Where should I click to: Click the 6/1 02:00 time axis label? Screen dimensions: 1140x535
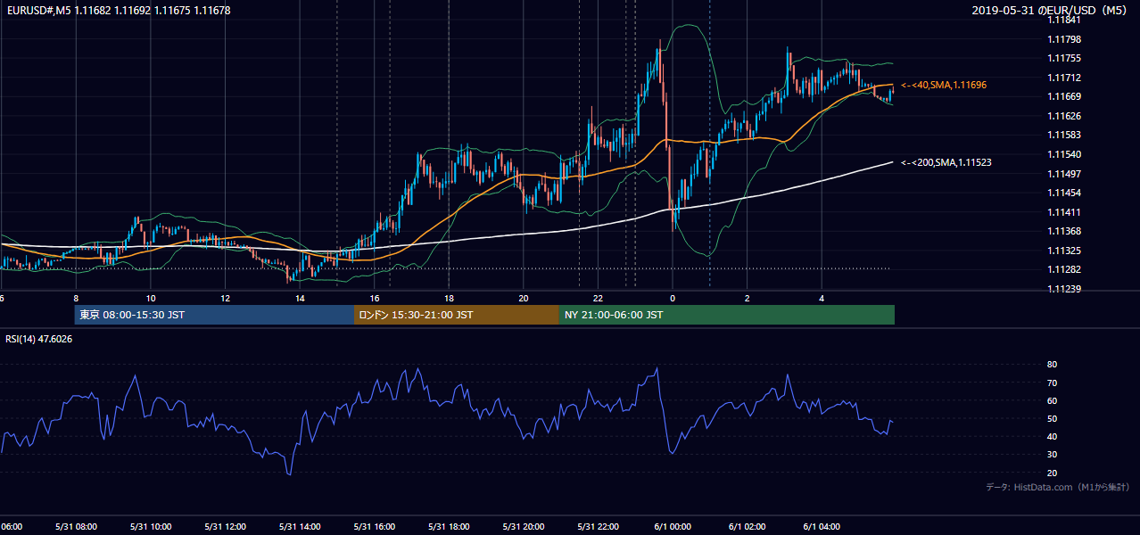coord(748,527)
